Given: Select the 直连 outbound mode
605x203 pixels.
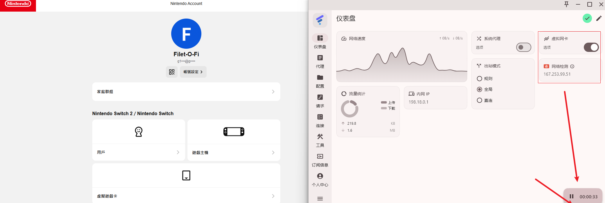Looking at the screenshot, I should [x=480, y=100].
